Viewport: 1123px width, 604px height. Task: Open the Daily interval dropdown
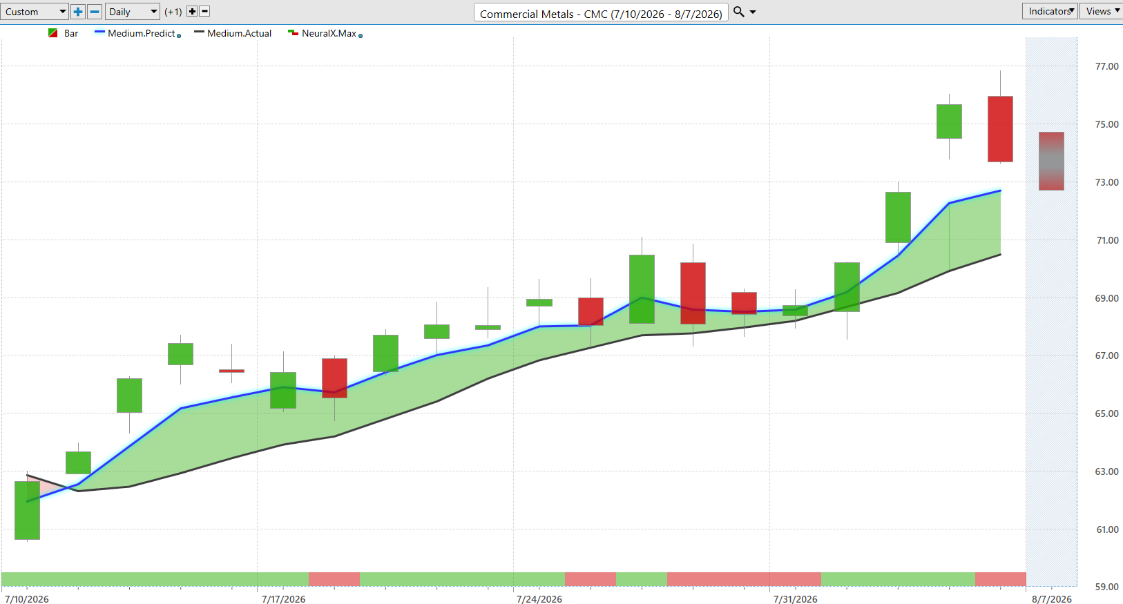coord(133,12)
